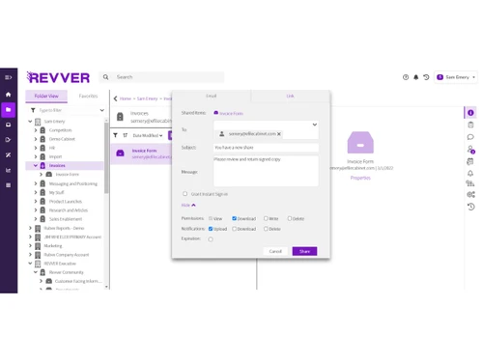Open the chart reports icon in left sidebar
The height and width of the screenshot is (362, 483).
coord(9,170)
